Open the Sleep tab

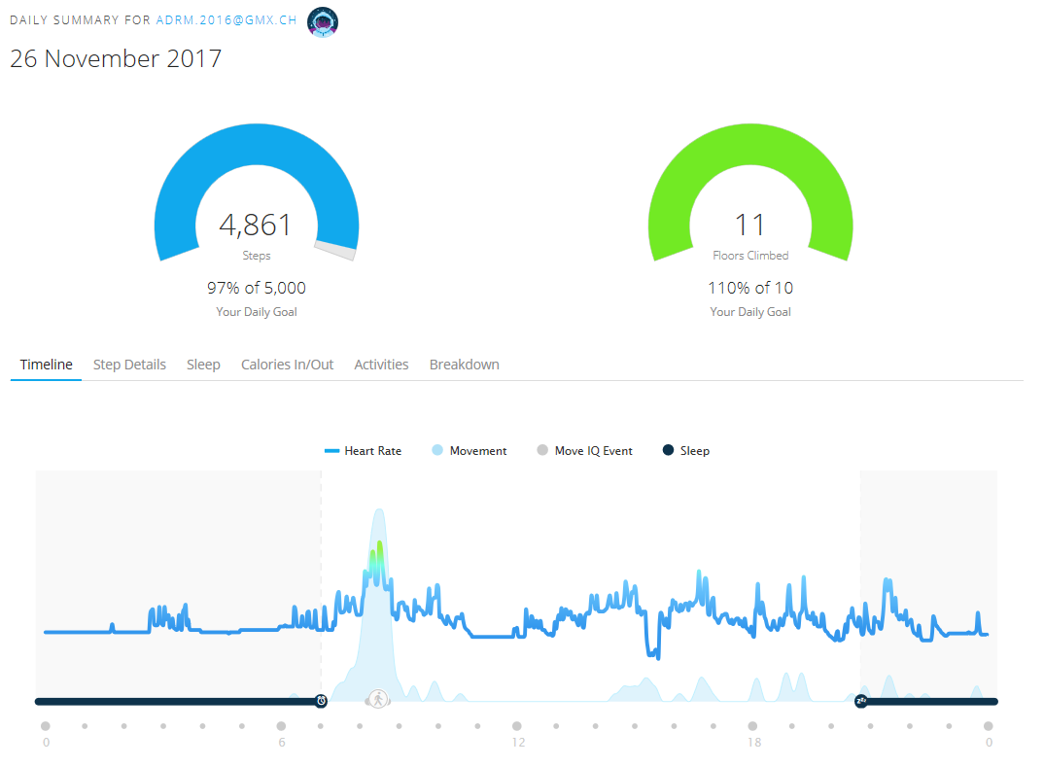tap(203, 365)
